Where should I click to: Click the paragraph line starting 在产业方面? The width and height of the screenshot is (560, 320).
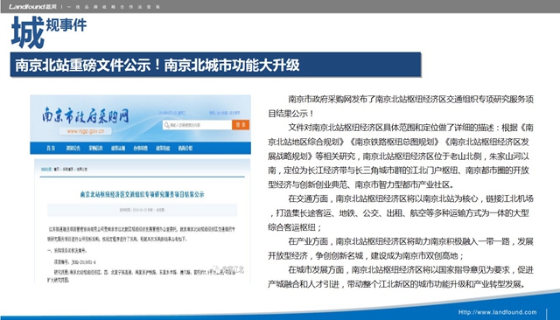click(x=410, y=241)
